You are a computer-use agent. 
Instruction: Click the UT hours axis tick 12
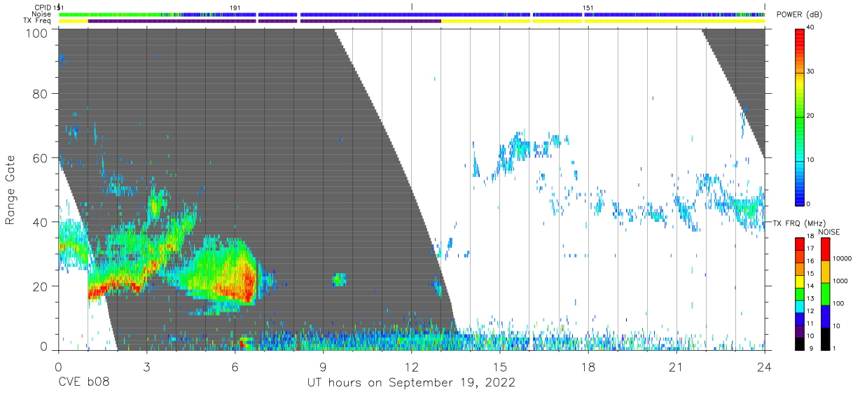click(x=411, y=367)
